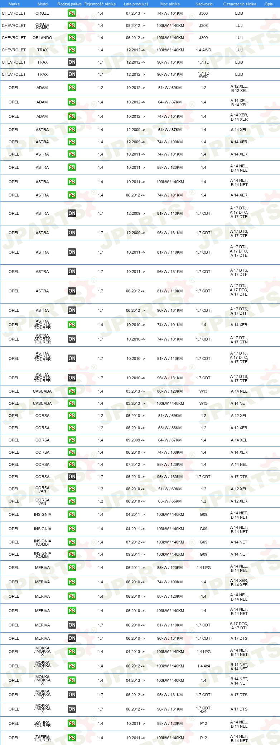
Task: Click petrol icon in Insignia Kombi 07.2012 row
Action: point(72,542)
